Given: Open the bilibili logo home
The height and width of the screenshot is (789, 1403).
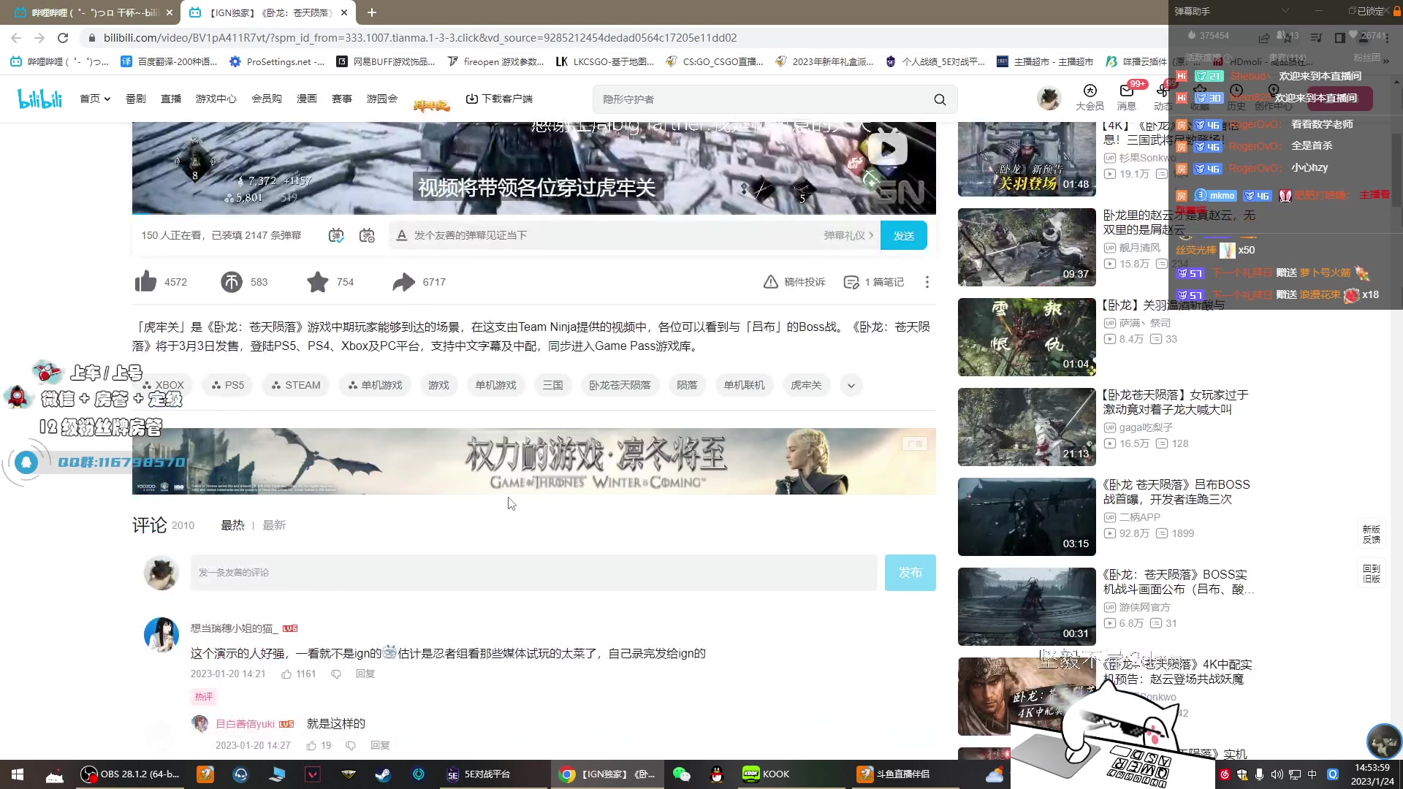Looking at the screenshot, I should [x=40, y=99].
